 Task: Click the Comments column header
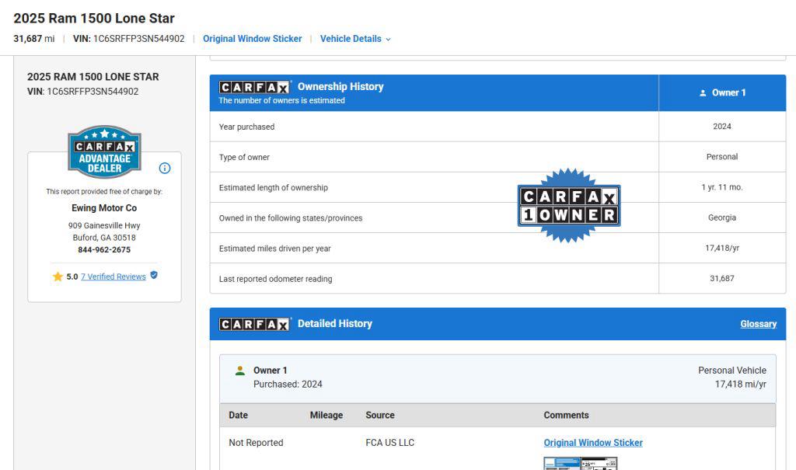click(x=566, y=415)
